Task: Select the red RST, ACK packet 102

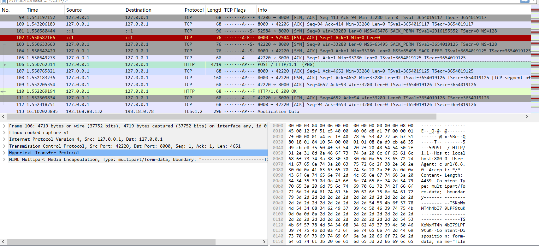Action: click(x=265, y=38)
